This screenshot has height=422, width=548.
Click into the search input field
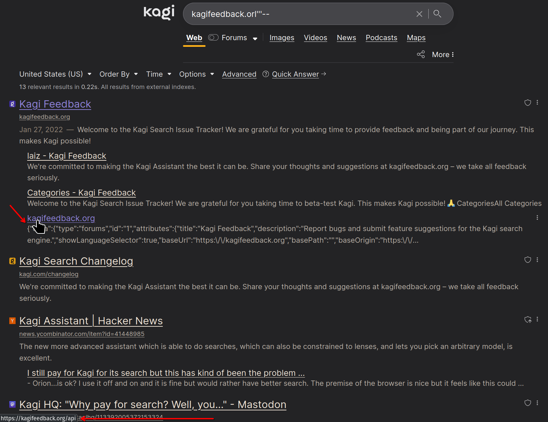298,14
